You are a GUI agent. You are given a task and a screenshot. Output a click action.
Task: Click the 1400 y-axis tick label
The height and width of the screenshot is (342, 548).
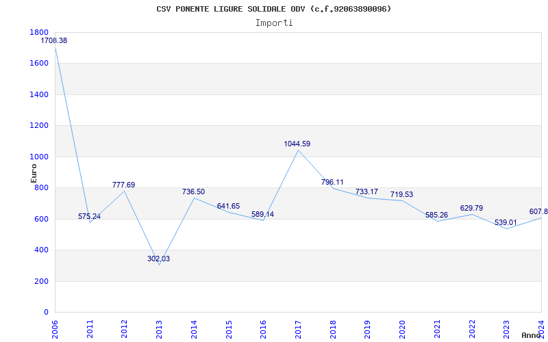(39, 94)
